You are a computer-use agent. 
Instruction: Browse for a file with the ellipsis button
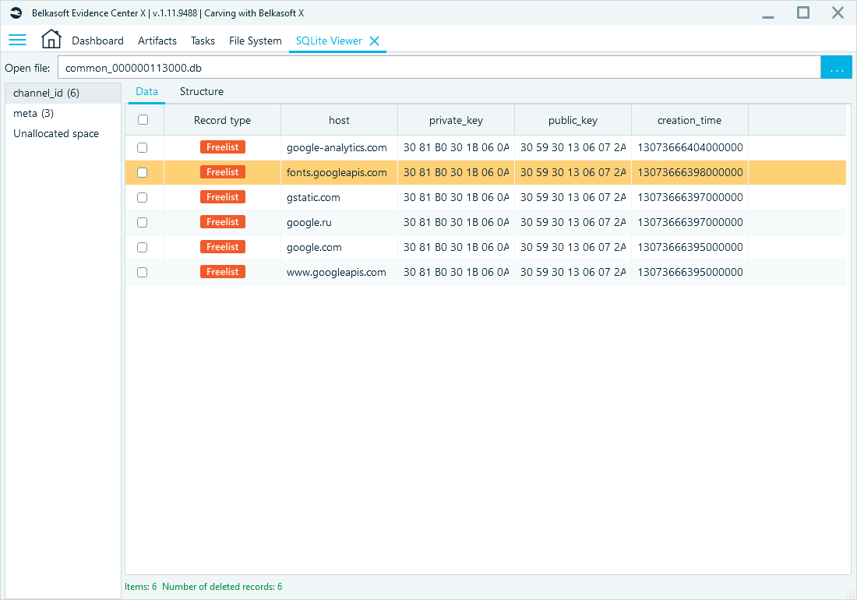point(836,68)
